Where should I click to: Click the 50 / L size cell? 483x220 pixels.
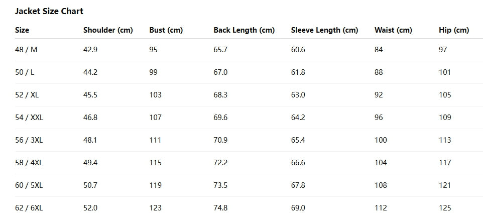(25, 72)
